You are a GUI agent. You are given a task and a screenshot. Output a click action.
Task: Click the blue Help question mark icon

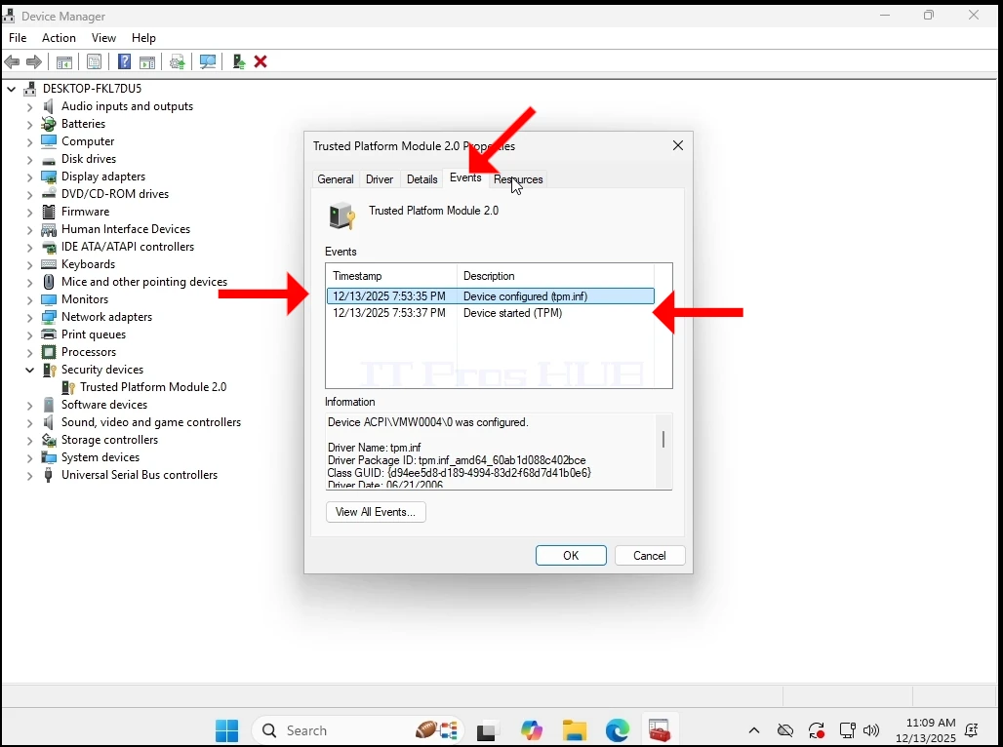click(x=125, y=62)
